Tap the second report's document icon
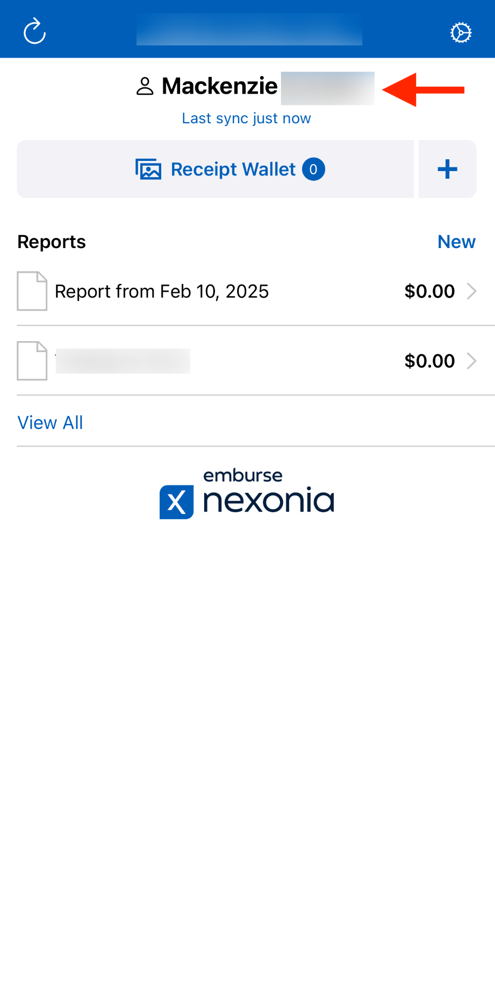This screenshot has width=495, height=1002. [32, 361]
